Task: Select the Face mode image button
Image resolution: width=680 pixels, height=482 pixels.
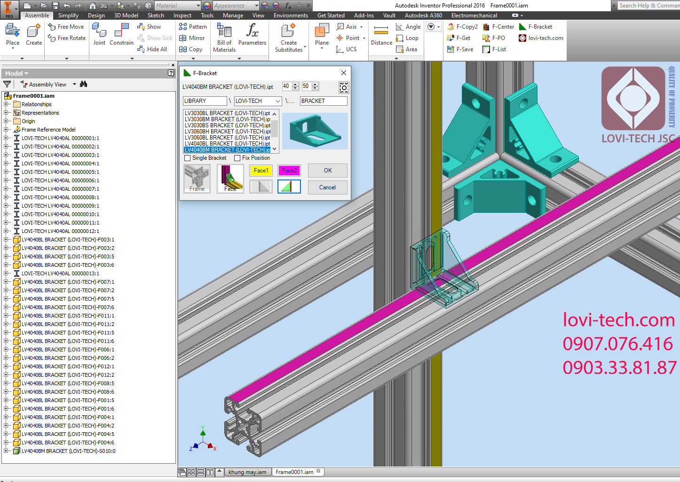Action: point(230,179)
